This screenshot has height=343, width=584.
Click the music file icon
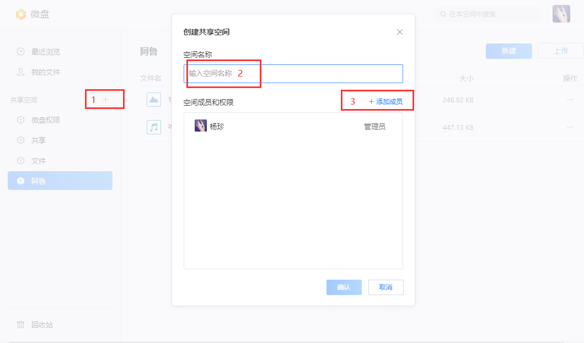154,127
